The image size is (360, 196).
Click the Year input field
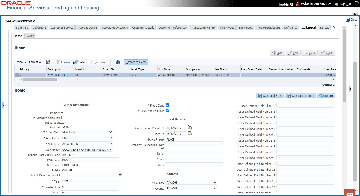click(90, 181)
